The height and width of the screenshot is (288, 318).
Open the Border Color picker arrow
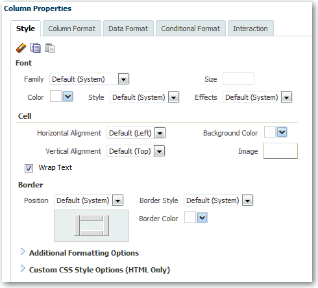point(202,217)
